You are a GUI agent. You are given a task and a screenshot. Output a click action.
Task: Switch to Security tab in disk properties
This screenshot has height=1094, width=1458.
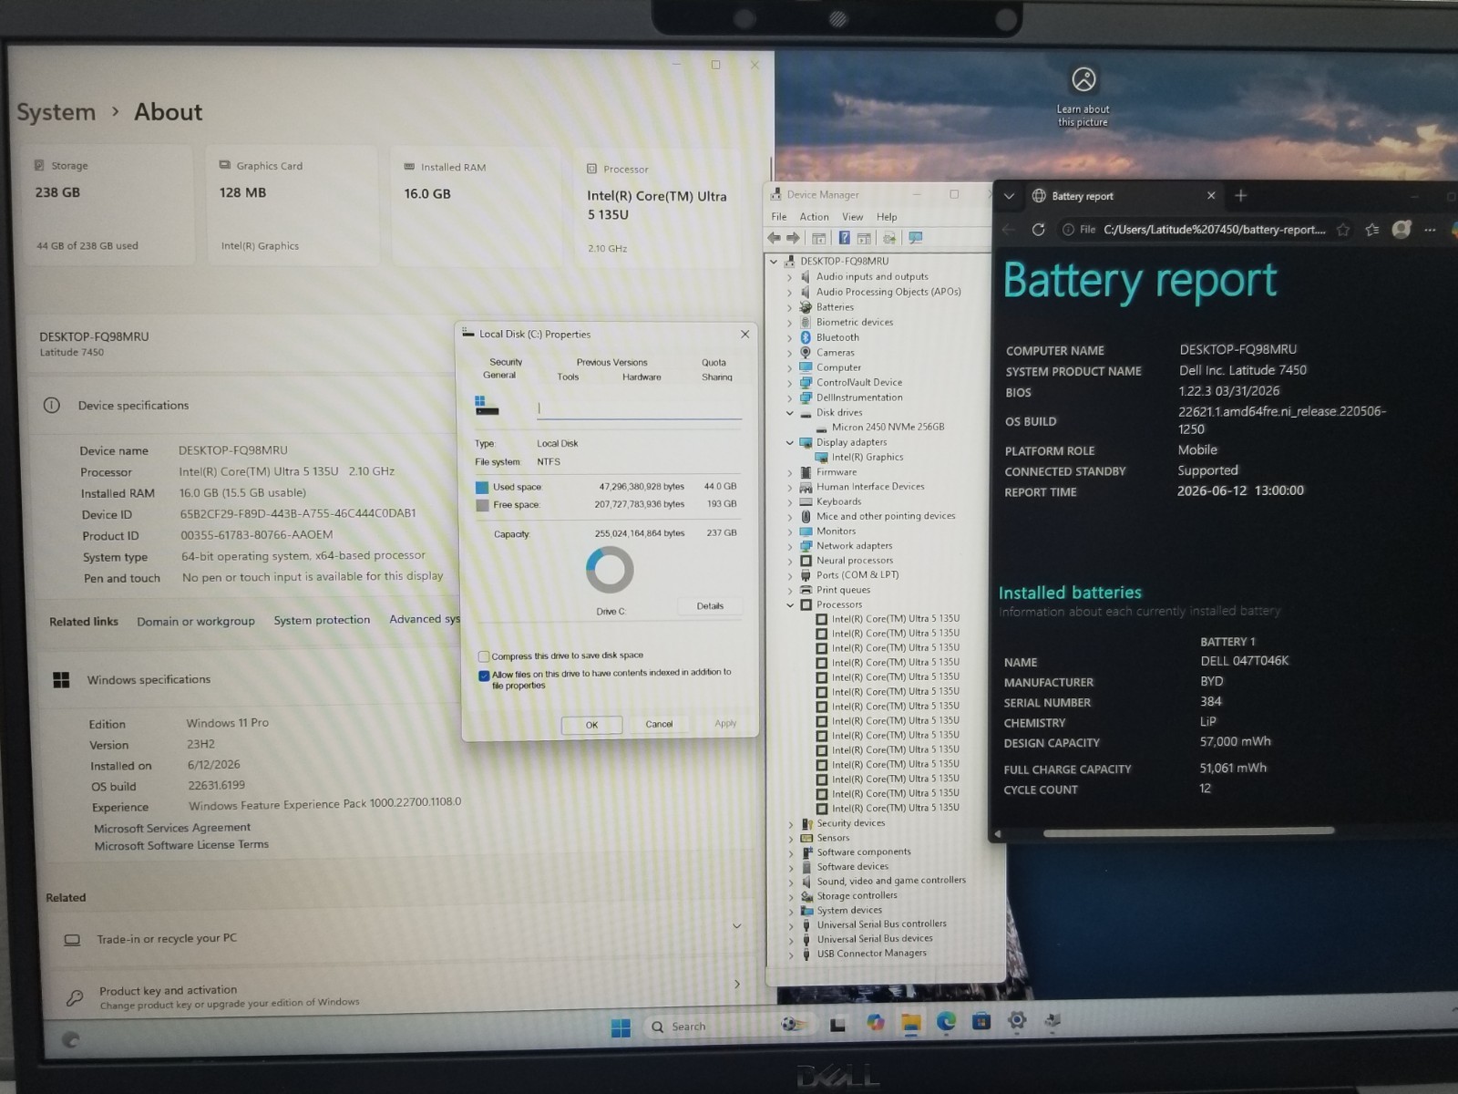(506, 362)
